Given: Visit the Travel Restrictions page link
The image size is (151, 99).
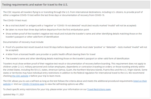Looking at the screenshot, I should pyautogui.click(x=99, y=89).
